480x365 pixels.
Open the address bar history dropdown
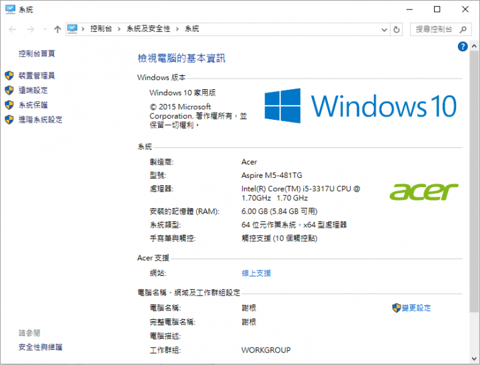point(384,30)
